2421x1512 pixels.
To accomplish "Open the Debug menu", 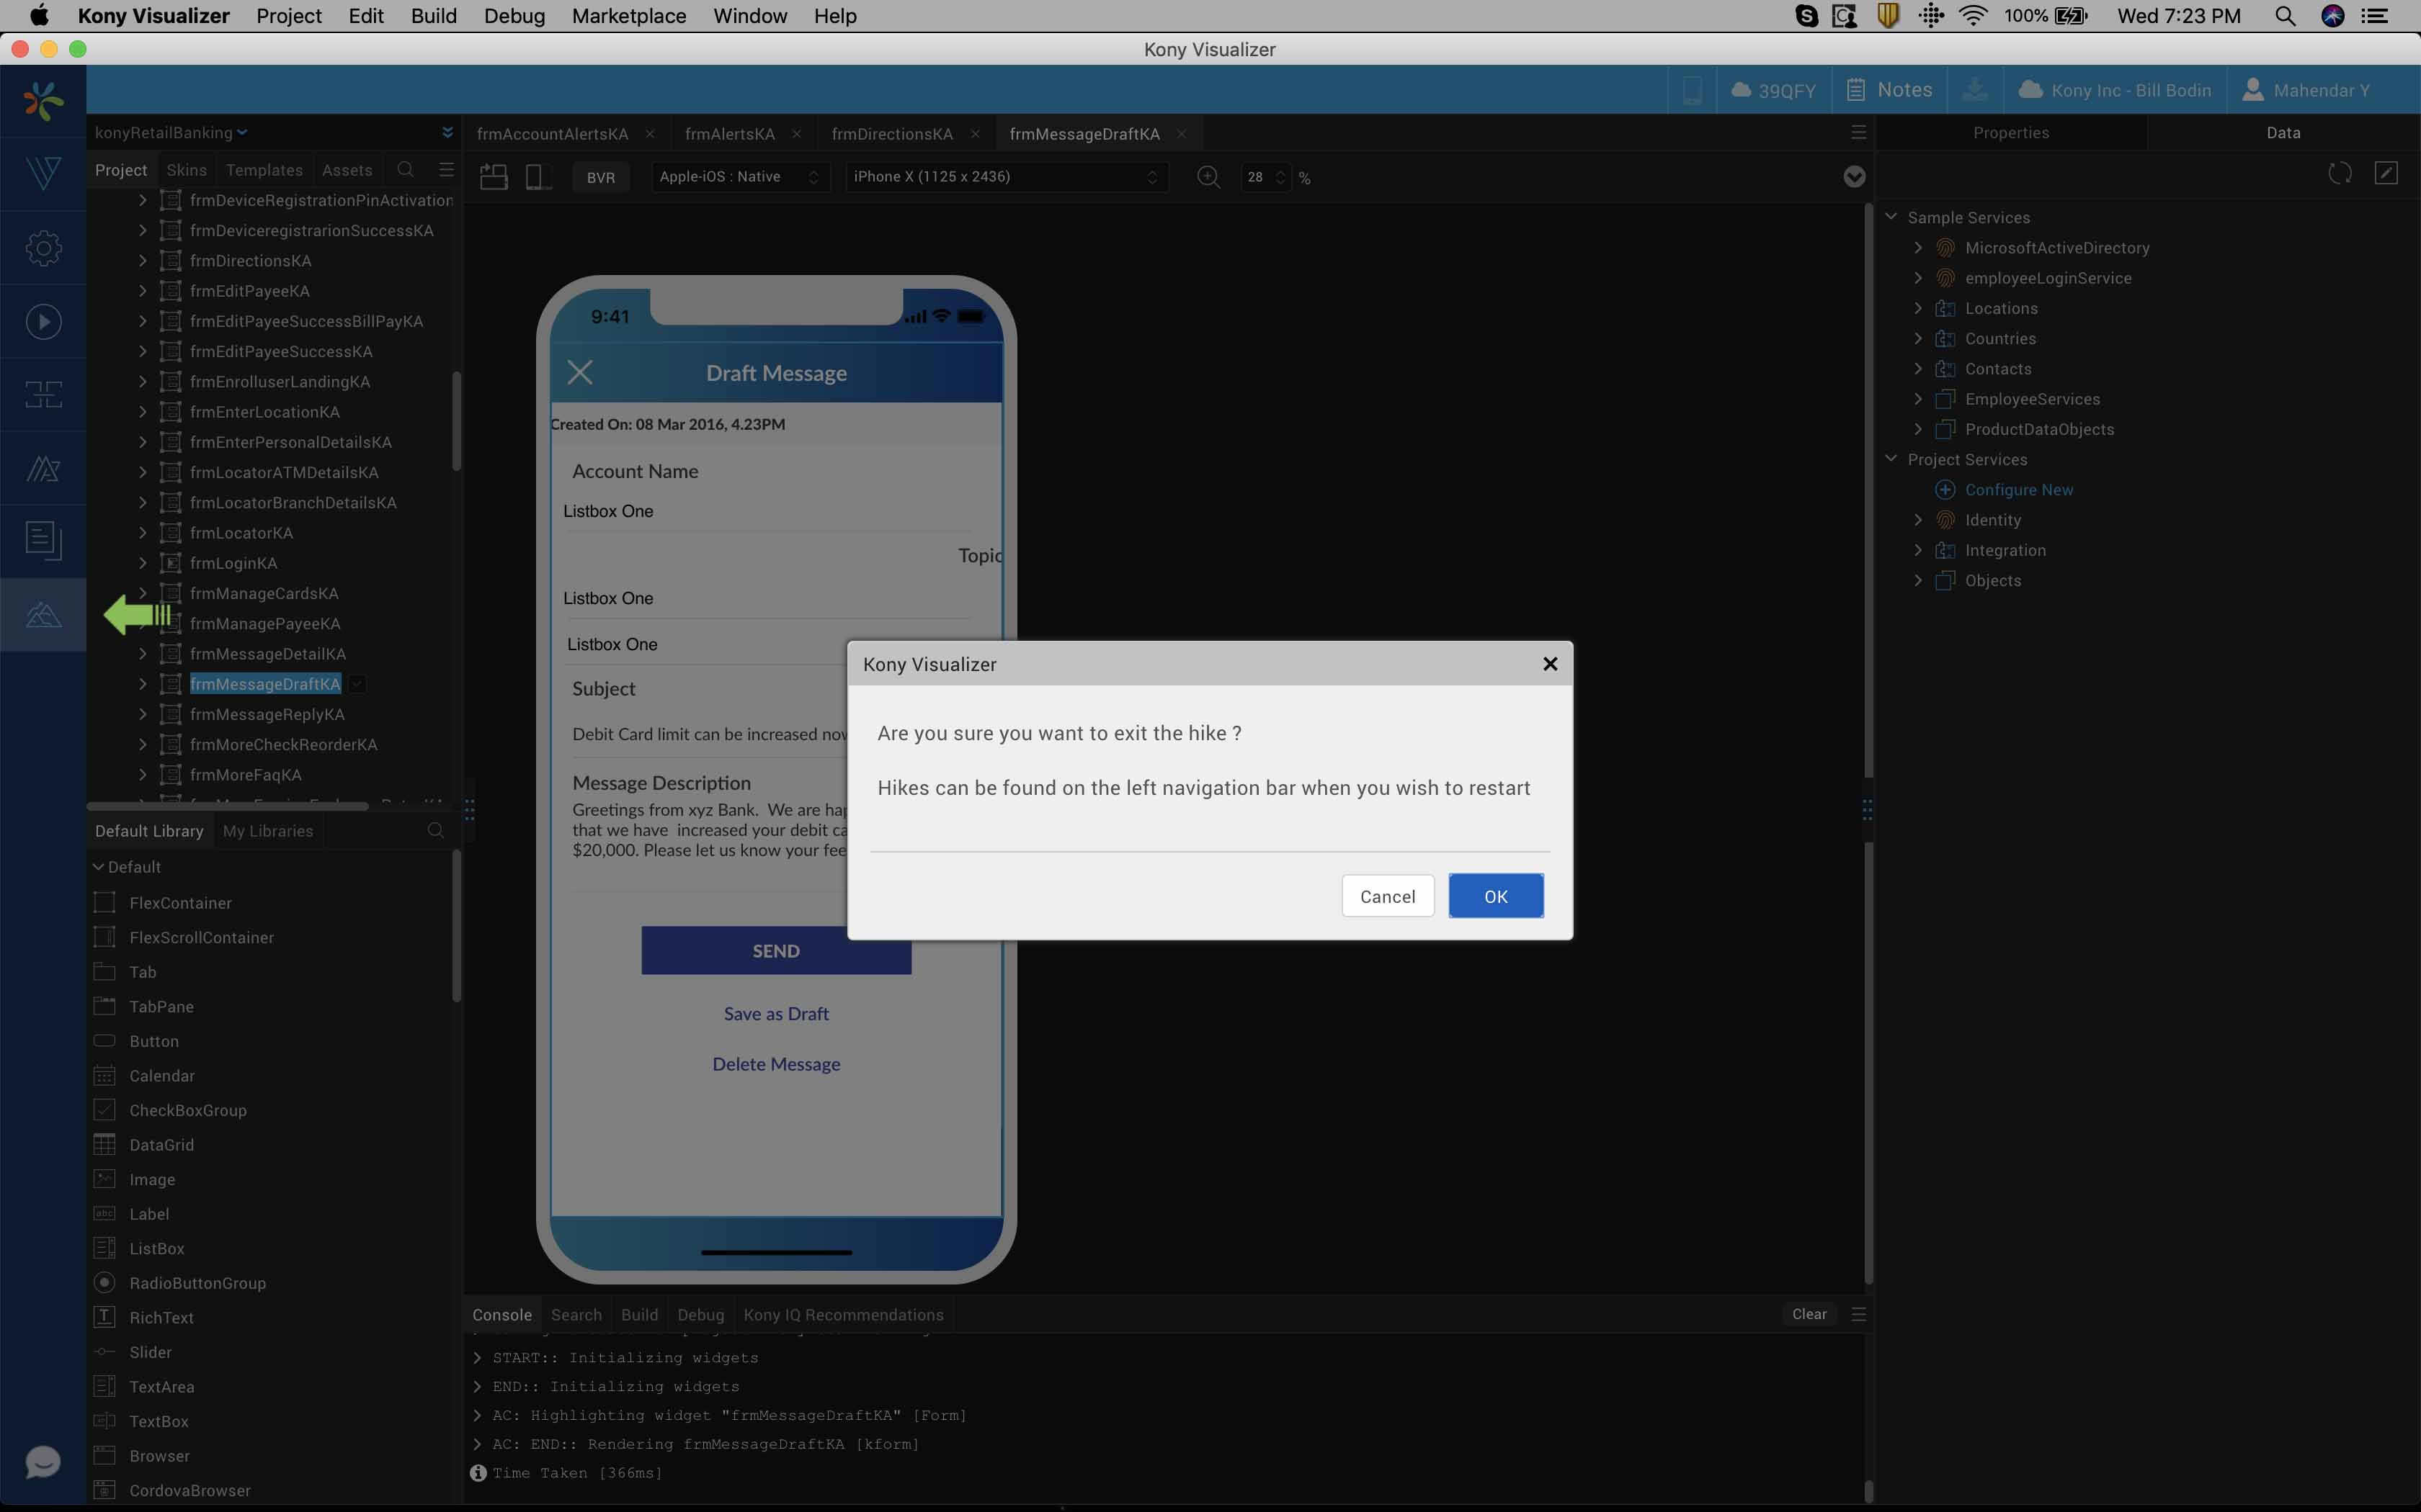I will point(514,16).
